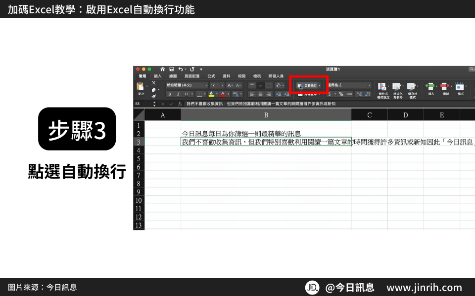Apply yellow fill color to cell
Viewport: 475px width, 296px height.
[211, 94]
